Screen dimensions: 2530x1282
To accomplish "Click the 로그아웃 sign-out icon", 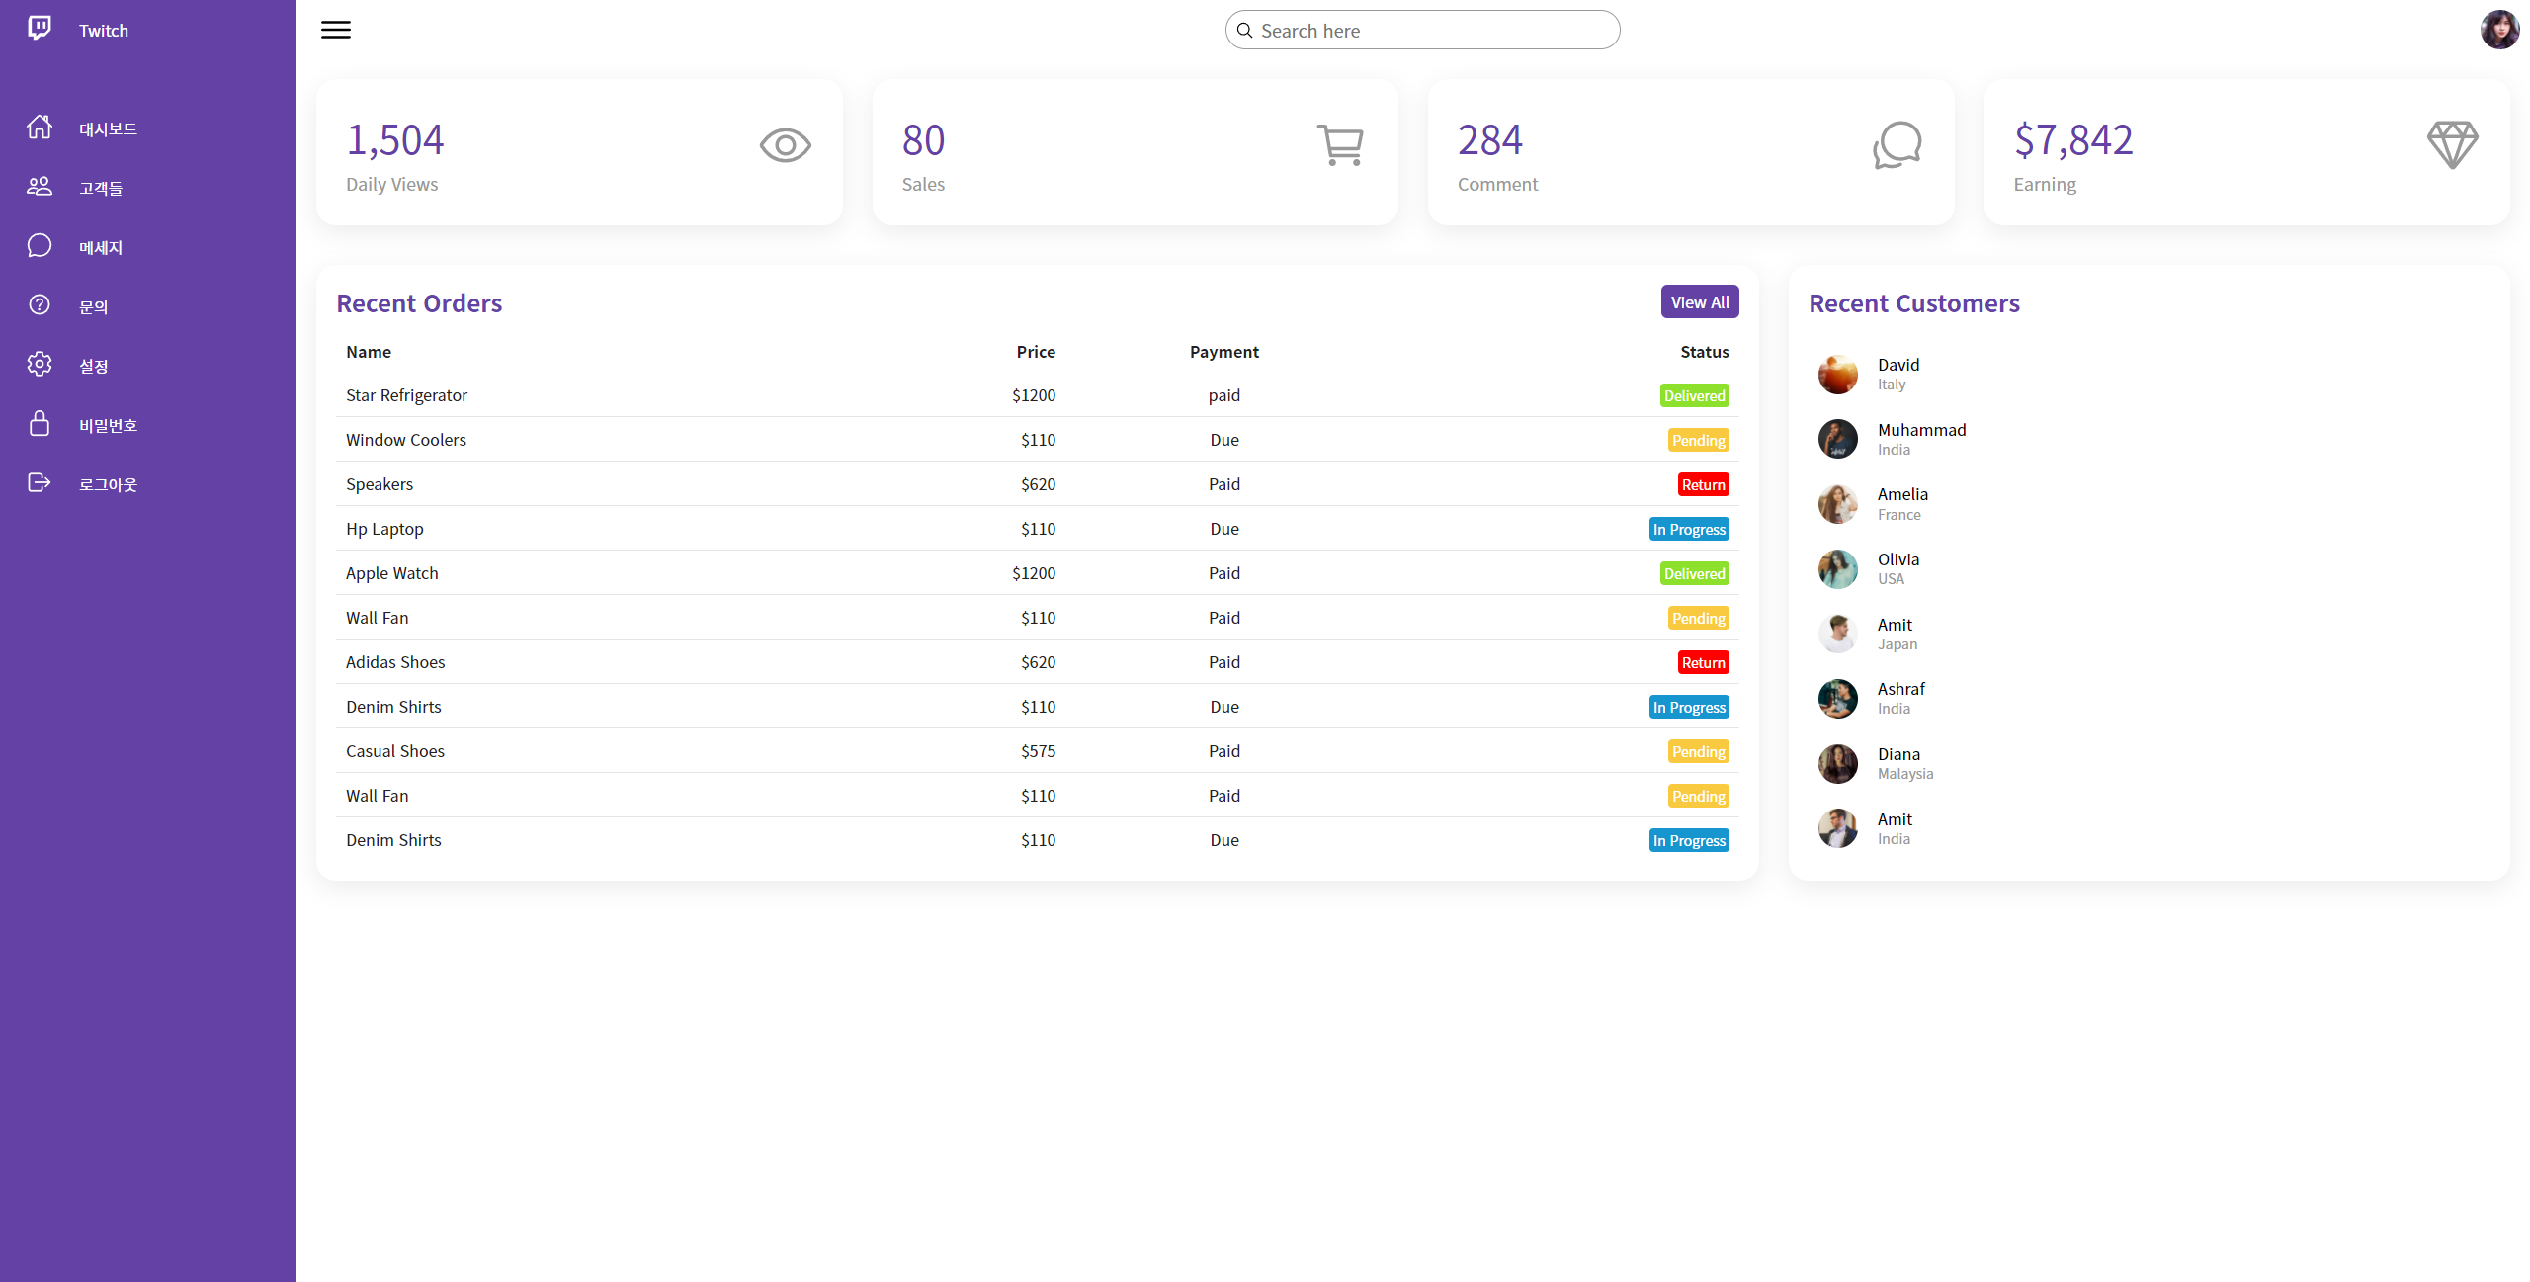I will click(x=39, y=482).
